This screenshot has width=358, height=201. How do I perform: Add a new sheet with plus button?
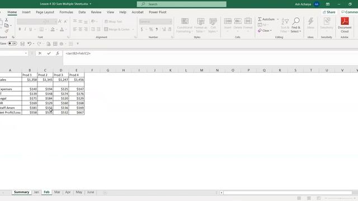(x=105, y=193)
